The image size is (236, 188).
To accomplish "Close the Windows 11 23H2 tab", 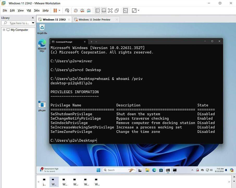I will click(x=69, y=20).
